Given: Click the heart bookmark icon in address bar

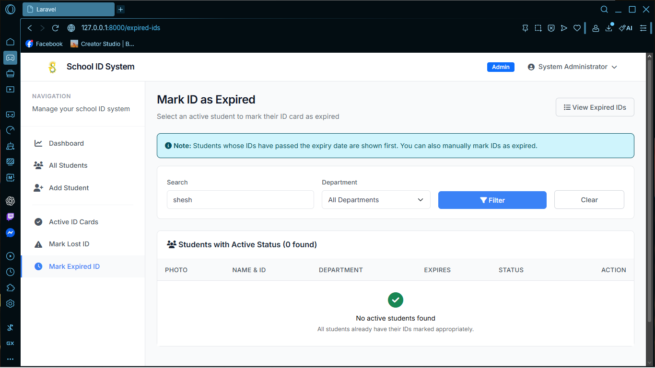Looking at the screenshot, I should point(577,28).
